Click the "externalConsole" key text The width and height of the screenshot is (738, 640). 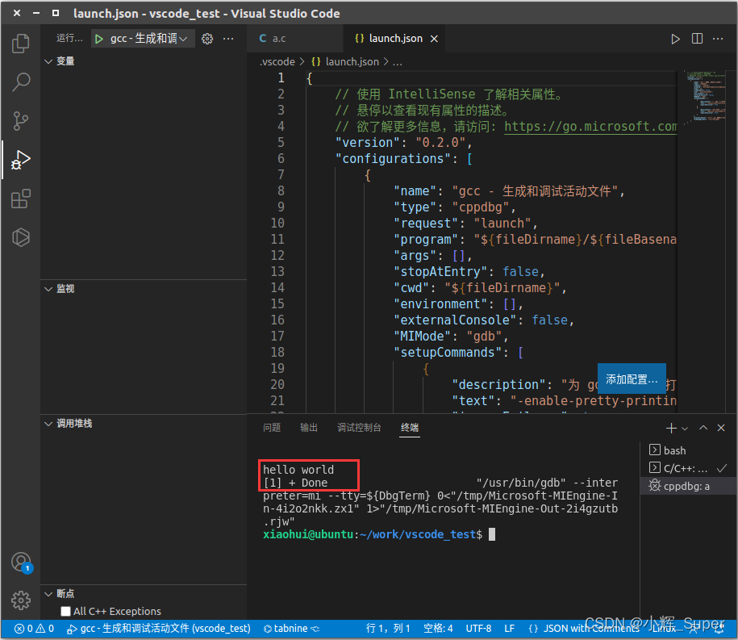click(455, 320)
